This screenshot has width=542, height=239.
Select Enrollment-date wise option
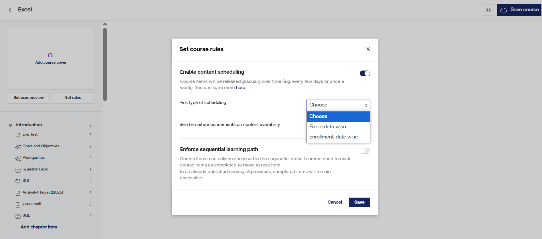333,137
